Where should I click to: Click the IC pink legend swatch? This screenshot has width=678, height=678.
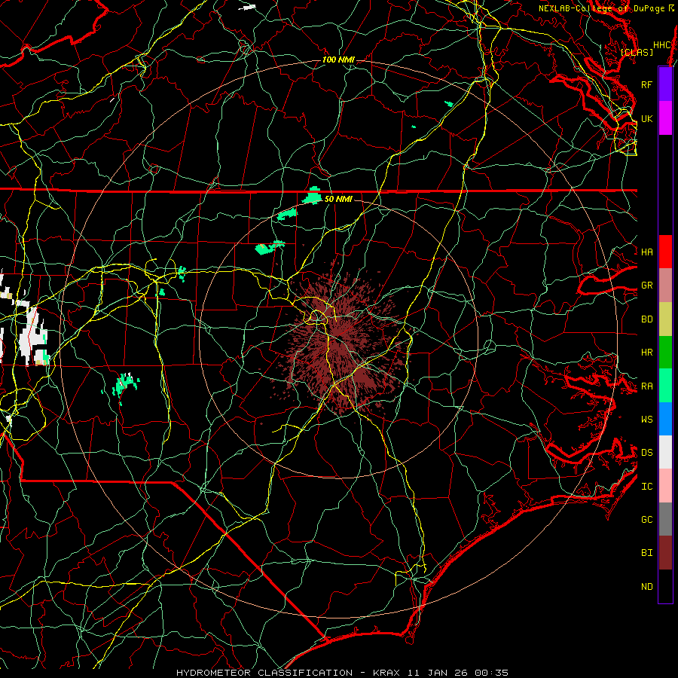(x=665, y=486)
